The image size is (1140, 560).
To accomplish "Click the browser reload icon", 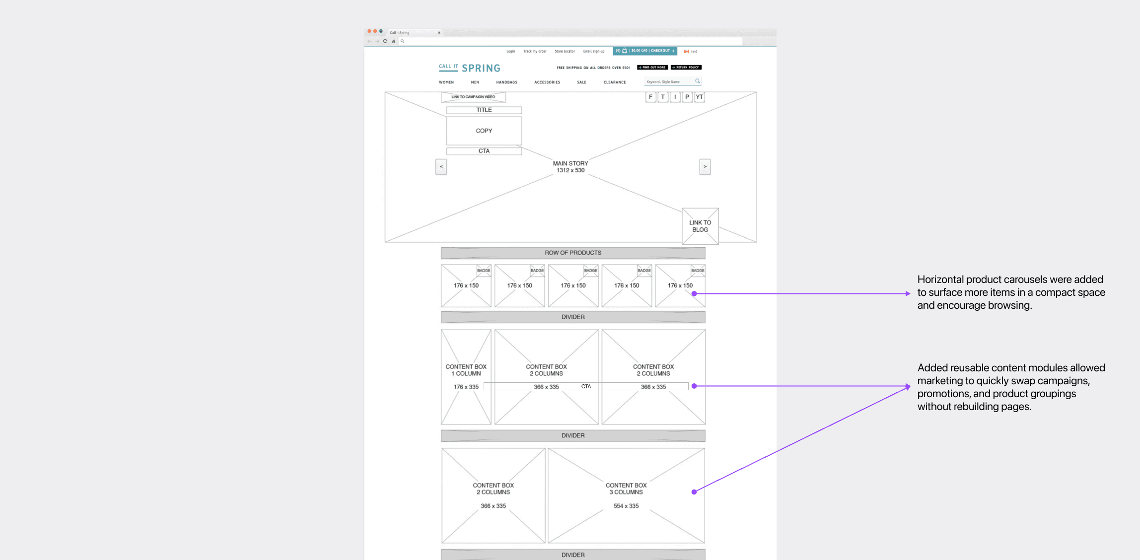I will pos(385,41).
